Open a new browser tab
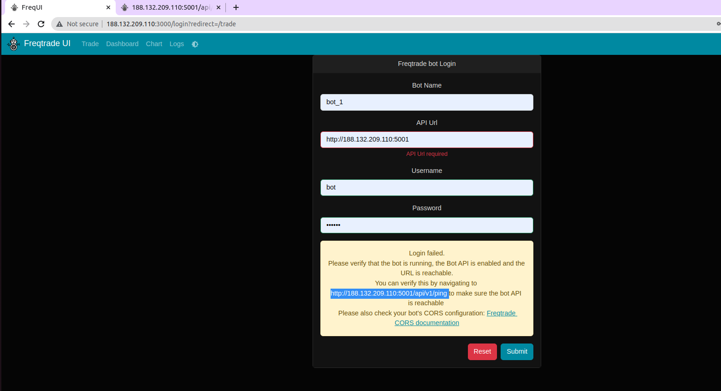This screenshot has height=391, width=721. (236, 7)
